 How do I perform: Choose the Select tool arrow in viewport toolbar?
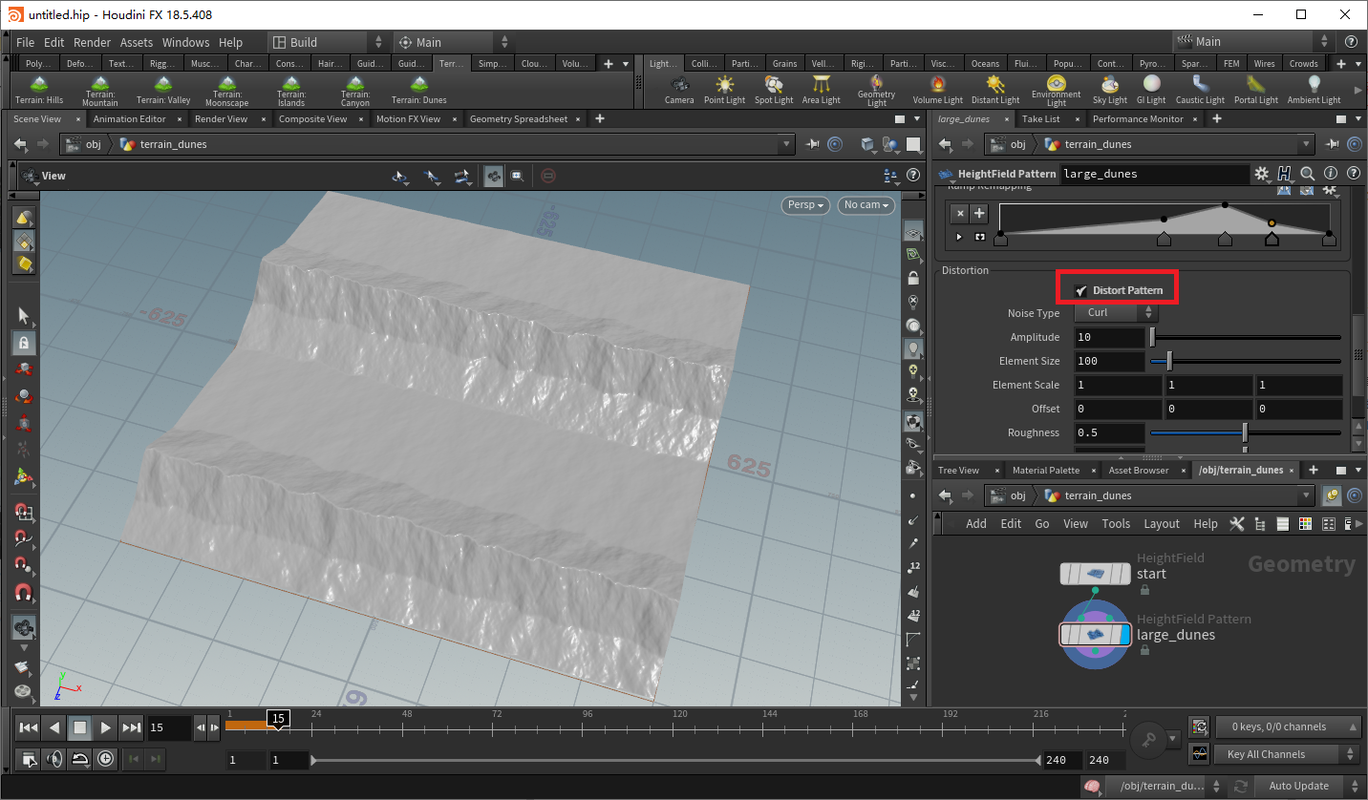pos(24,316)
